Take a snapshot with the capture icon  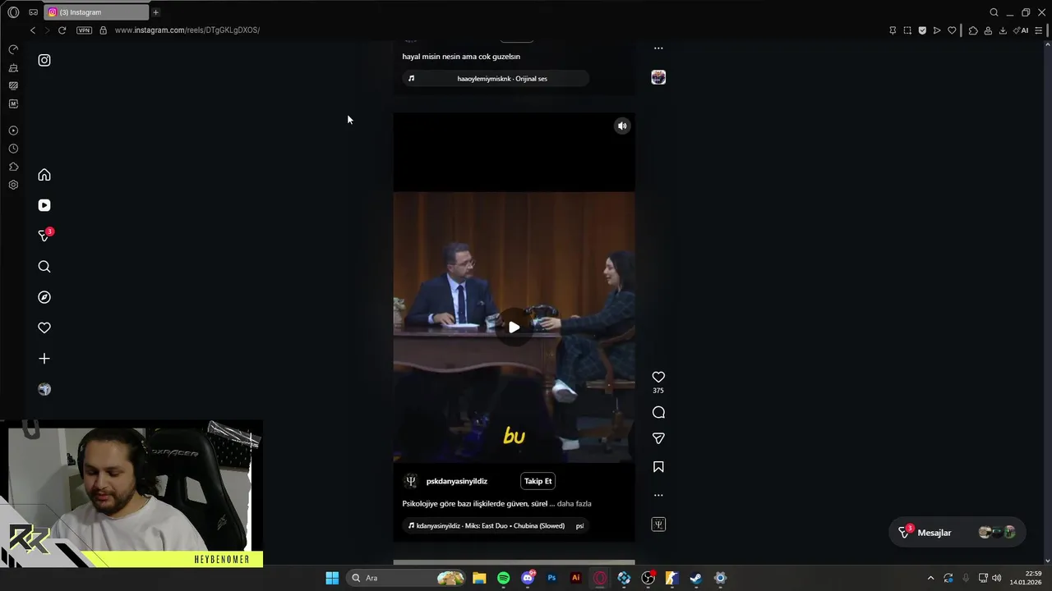(907, 30)
